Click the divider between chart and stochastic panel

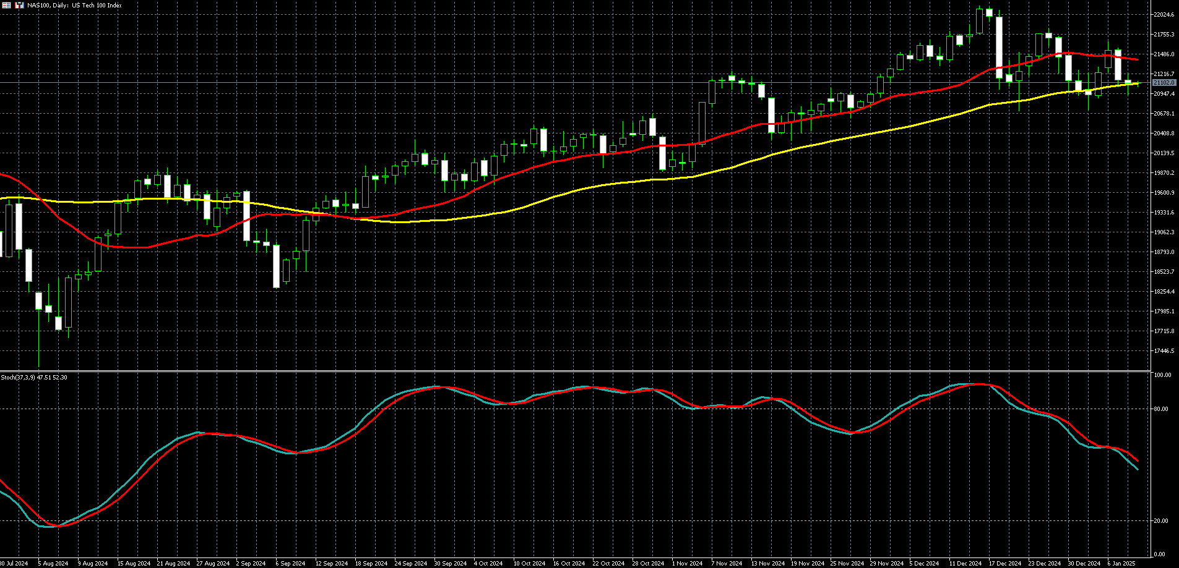pos(574,371)
